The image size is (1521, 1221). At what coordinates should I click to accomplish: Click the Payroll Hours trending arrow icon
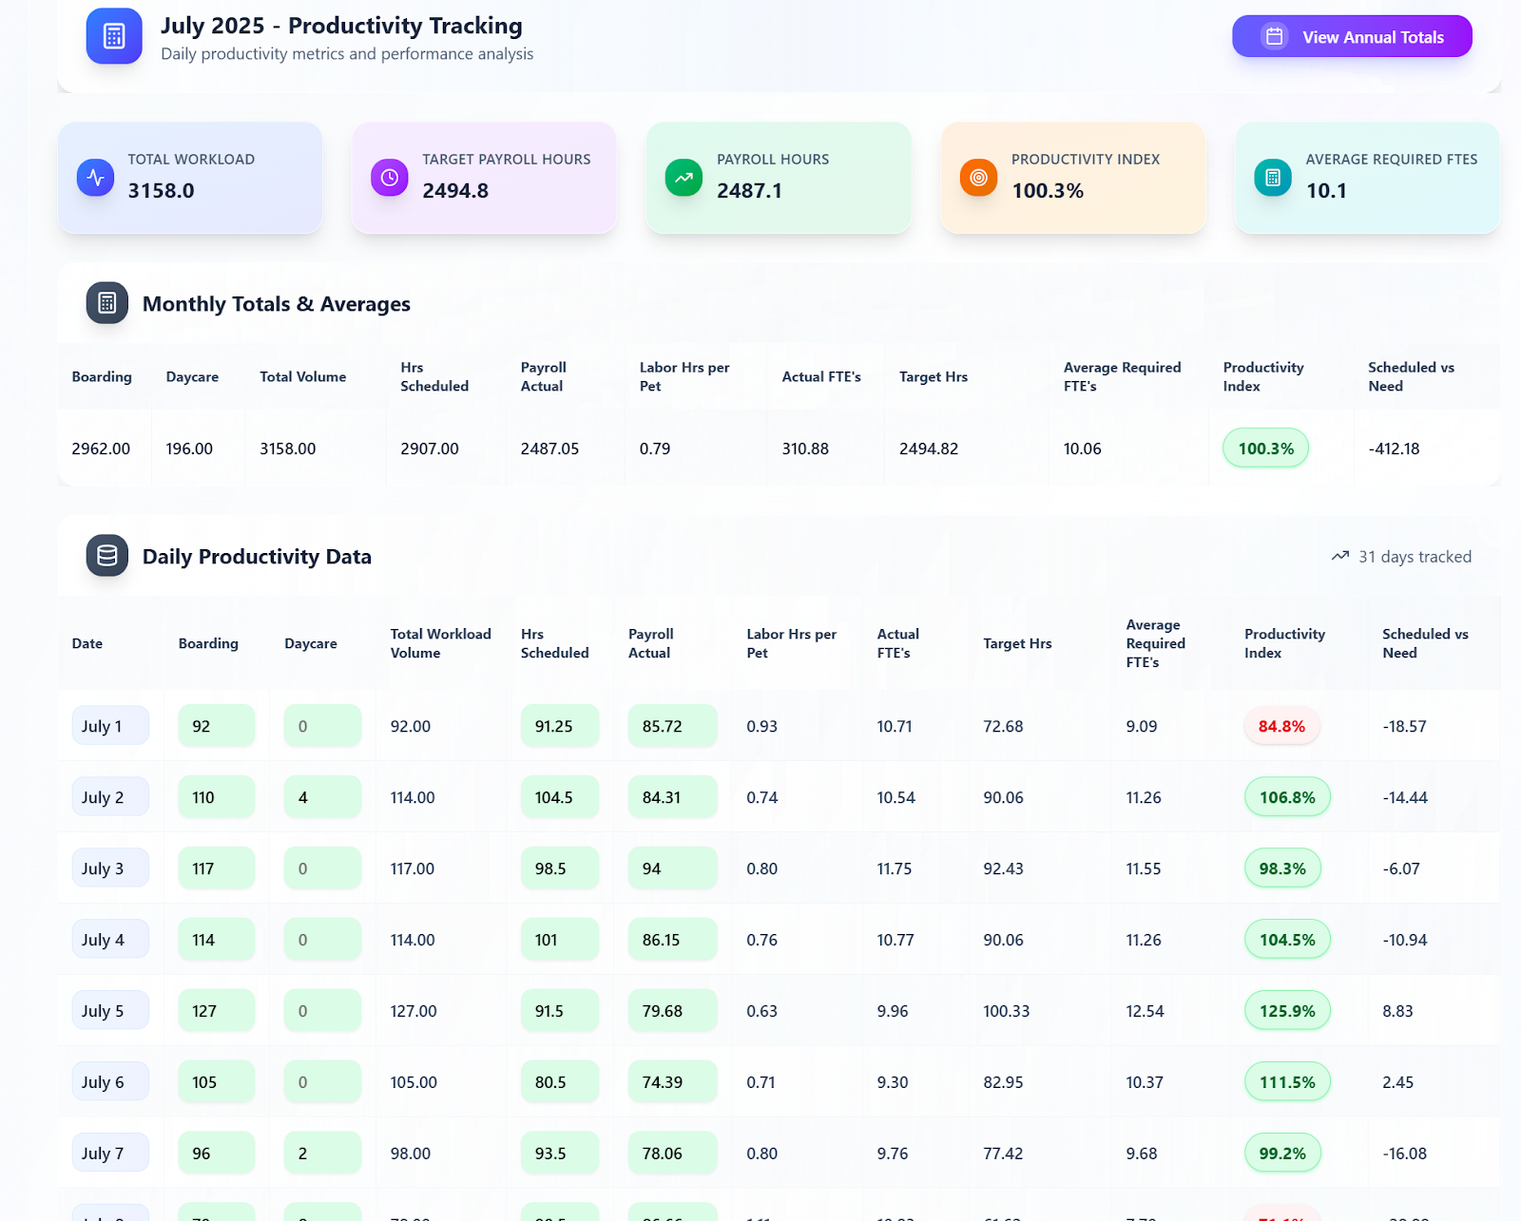[x=683, y=177]
